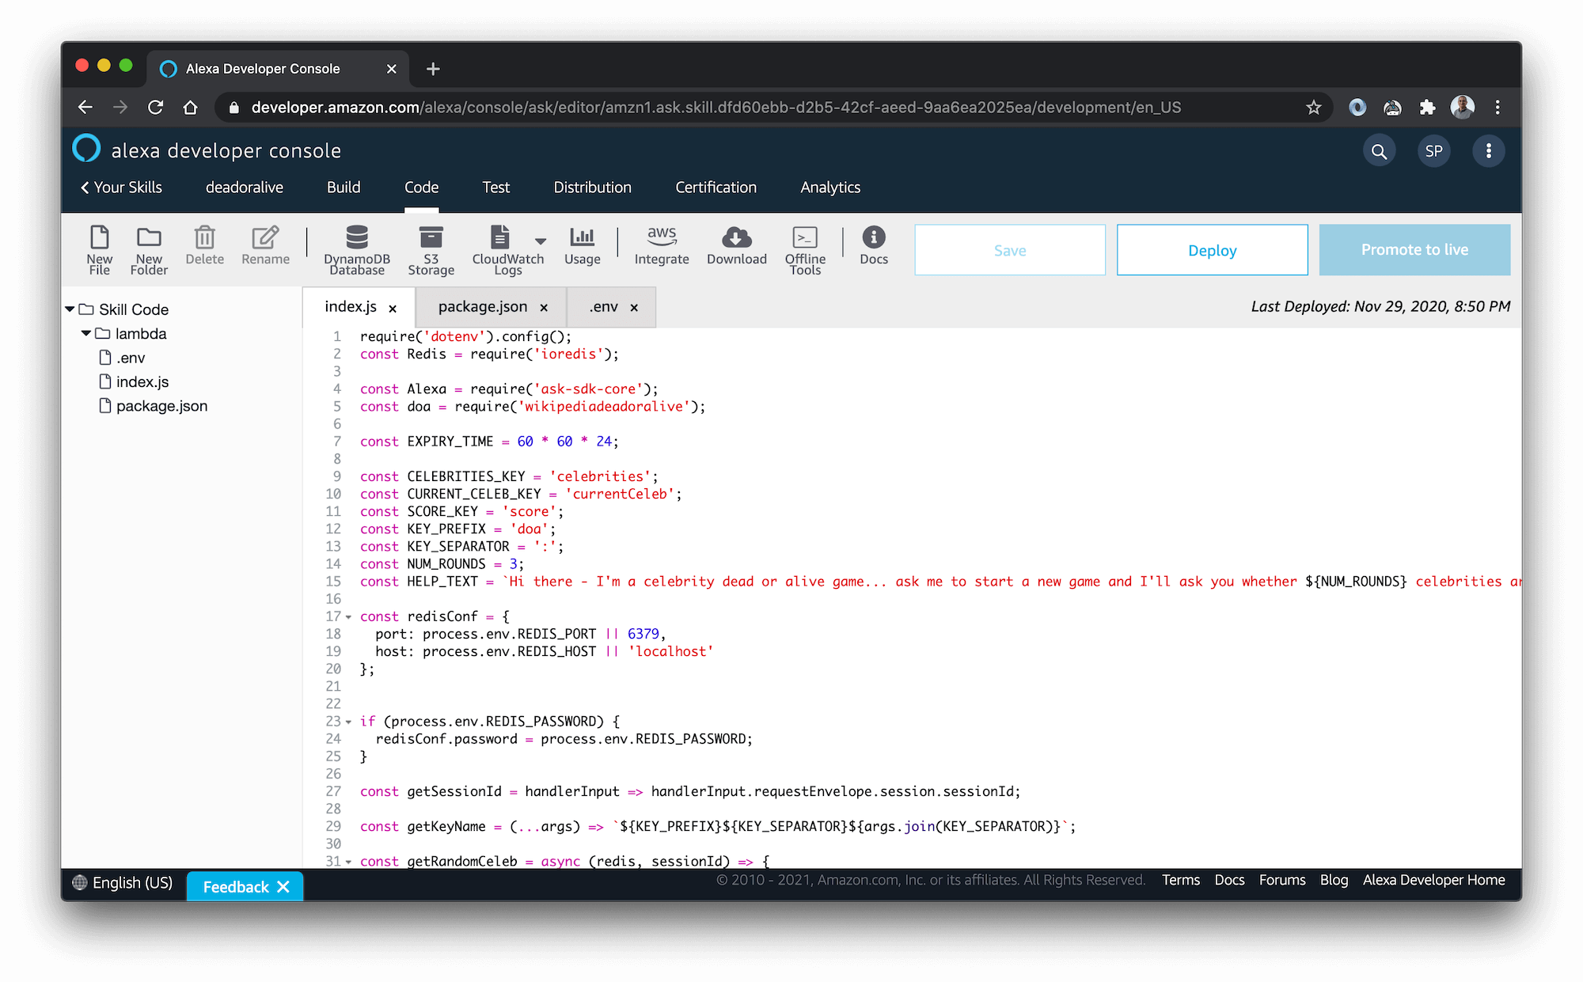Click the Build navigation menu item
Viewport: 1583px width, 982px height.
coord(342,187)
